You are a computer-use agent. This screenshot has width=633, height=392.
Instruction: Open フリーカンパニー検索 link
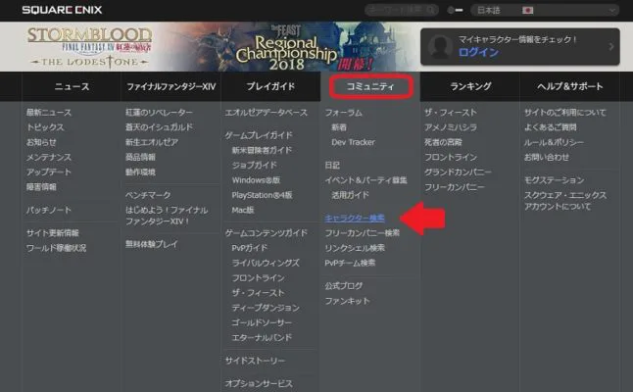point(363,233)
